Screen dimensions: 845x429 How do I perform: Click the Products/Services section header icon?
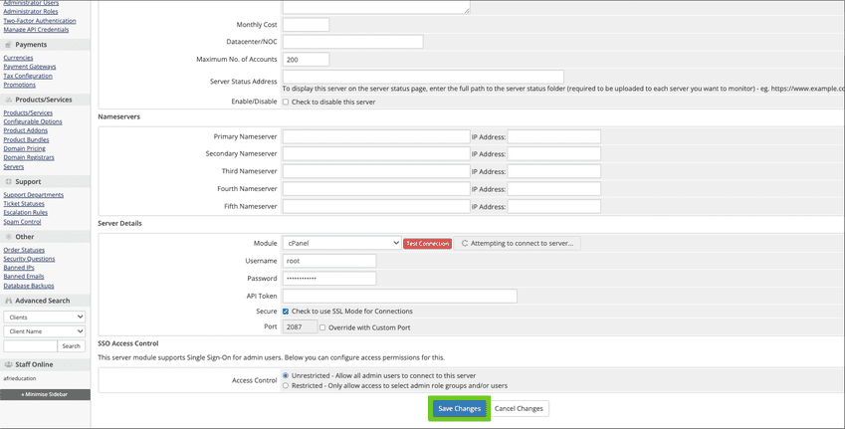8,100
